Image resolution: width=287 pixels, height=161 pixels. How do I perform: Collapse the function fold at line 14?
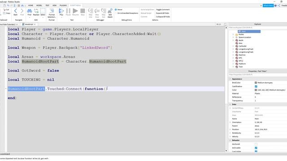[6, 89]
